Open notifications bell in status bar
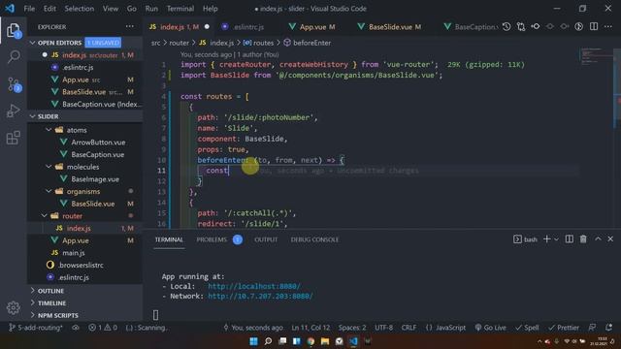This screenshot has width=621, height=349. click(x=609, y=328)
